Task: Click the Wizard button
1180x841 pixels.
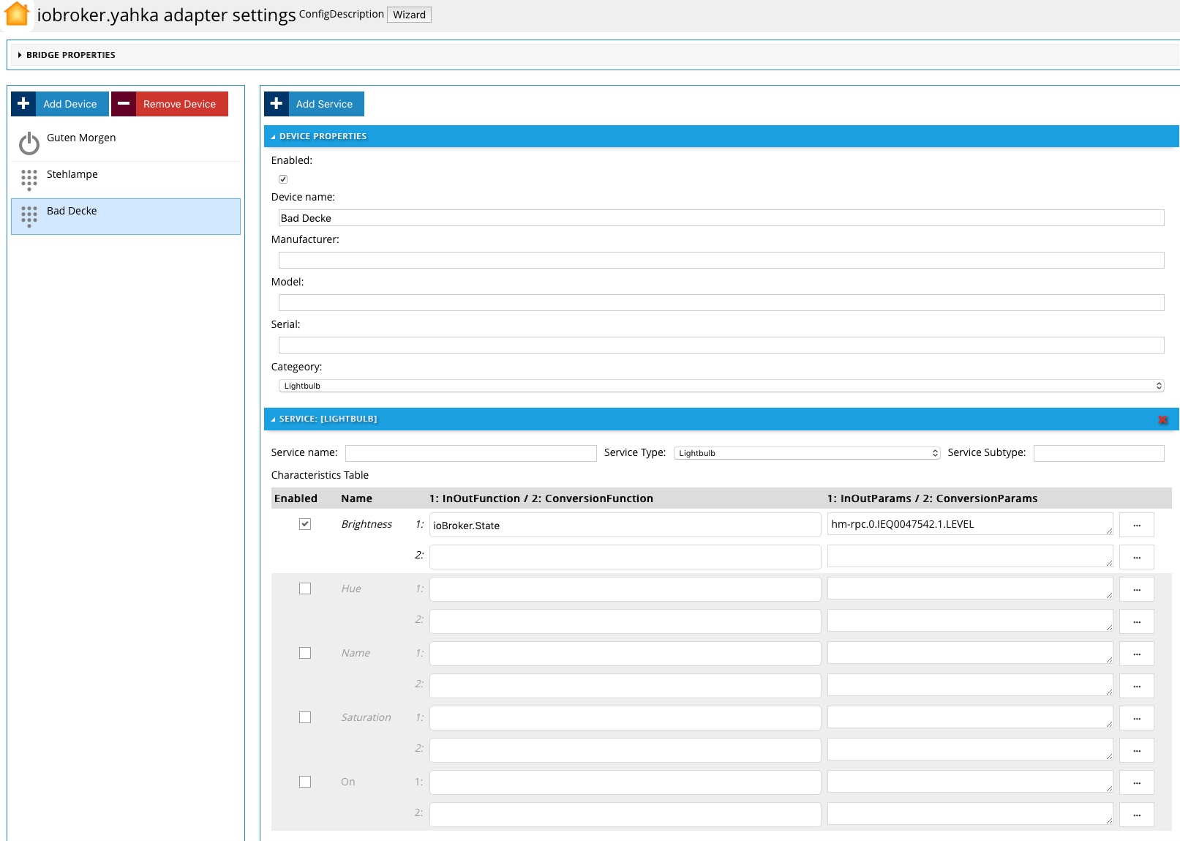Action: (x=409, y=15)
